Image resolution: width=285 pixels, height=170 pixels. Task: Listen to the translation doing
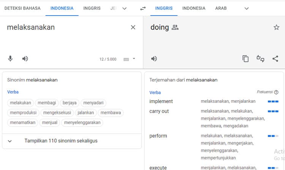[154, 58]
